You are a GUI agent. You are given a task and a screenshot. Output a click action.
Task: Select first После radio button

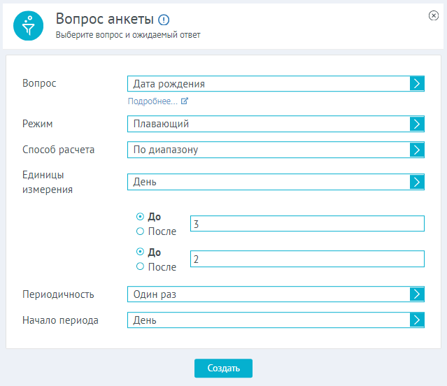(140, 231)
